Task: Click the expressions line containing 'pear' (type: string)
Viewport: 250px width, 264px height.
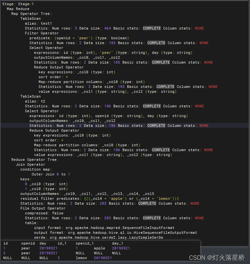Action: [x=113, y=53]
